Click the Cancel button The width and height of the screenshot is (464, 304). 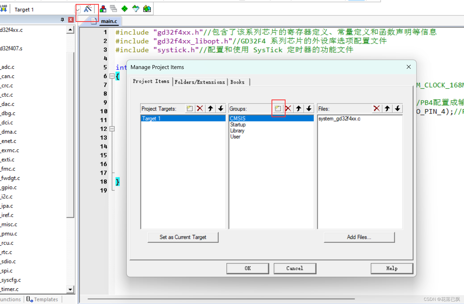295,268
